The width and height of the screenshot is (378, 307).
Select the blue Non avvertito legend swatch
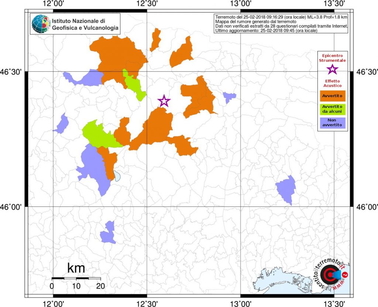(332, 123)
